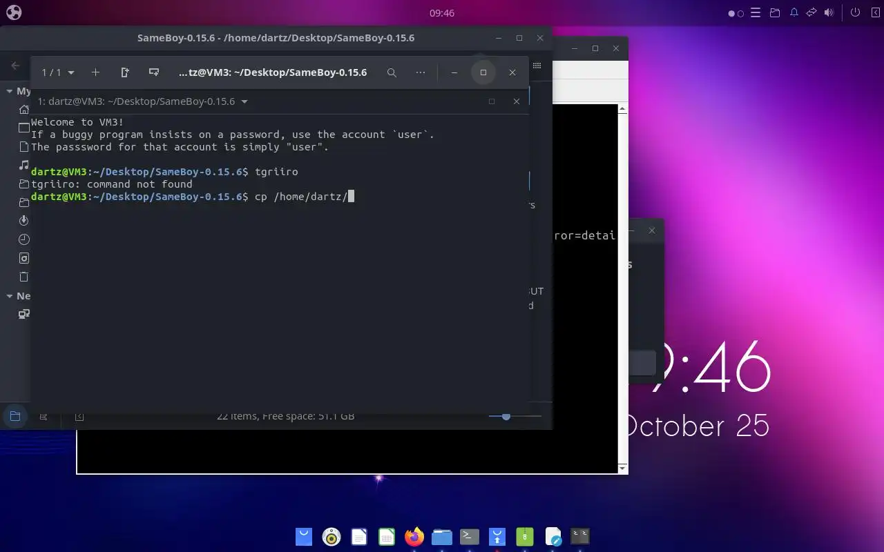Open Files manager from the dock
Image resolution: width=884 pixels, height=552 pixels.
click(x=442, y=536)
